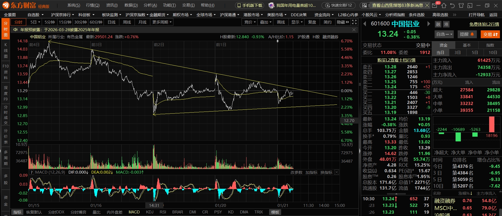The width and height of the screenshot is (502, 216).
Task: Open 自选一 watchlist dropdown
Action: pyautogui.click(x=444, y=34)
